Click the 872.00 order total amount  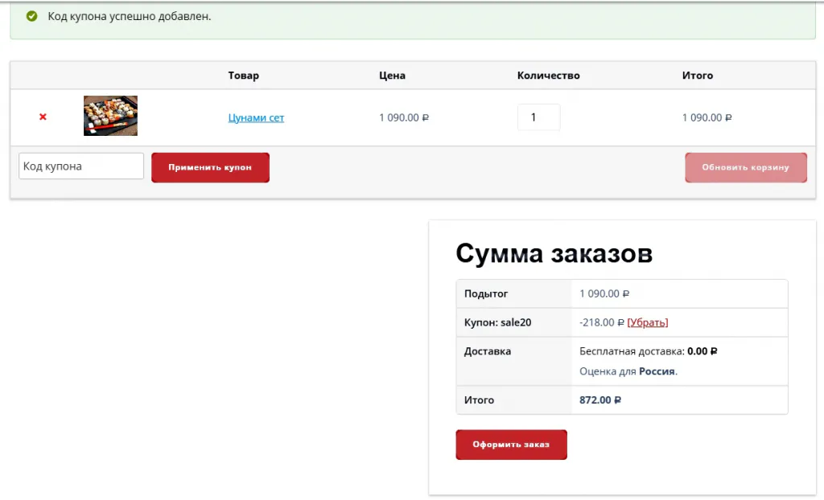tap(599, 400)
